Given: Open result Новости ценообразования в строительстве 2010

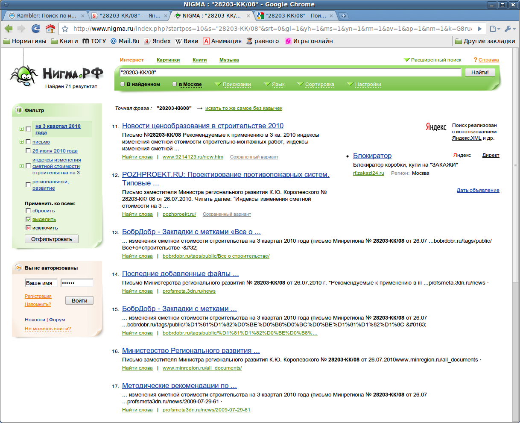Looking at the screenshot, I should 203,126.
